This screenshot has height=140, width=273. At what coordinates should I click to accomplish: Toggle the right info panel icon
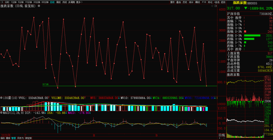coord(216,6)
